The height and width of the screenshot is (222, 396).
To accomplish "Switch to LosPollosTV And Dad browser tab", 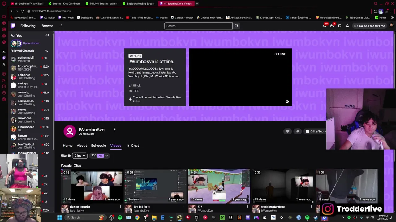I will pos(27,4).
